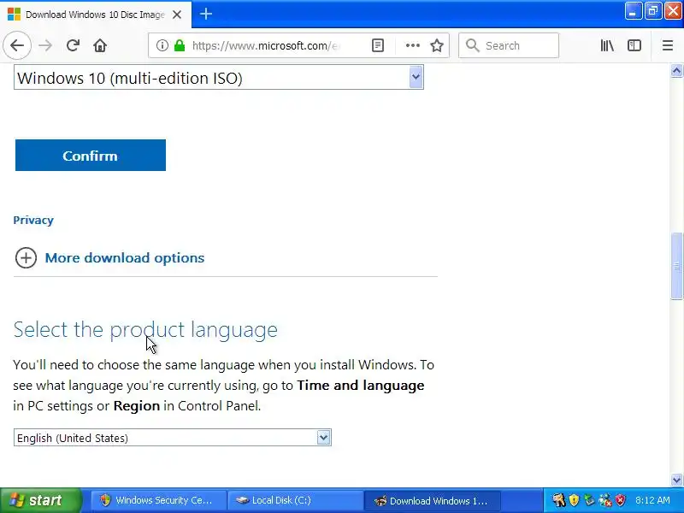Image resolution: width=684 pixels, height=513 pixels.
Task: Click the scrollbar up arrow
Action: coord(676,71)
